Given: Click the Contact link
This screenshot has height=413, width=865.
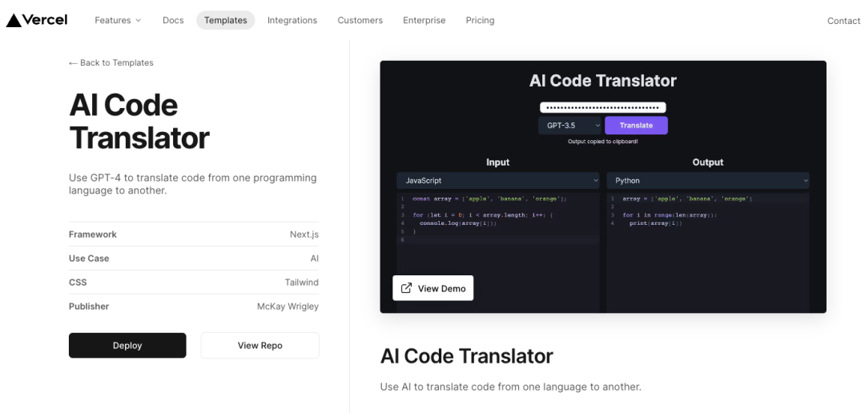Looking at the screenshot, I should click(x=843, y=21).
